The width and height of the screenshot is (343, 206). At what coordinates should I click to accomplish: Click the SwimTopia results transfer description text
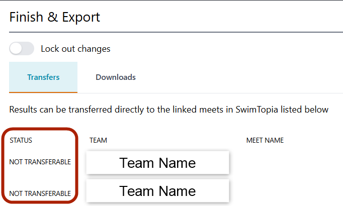click(168, 110)
